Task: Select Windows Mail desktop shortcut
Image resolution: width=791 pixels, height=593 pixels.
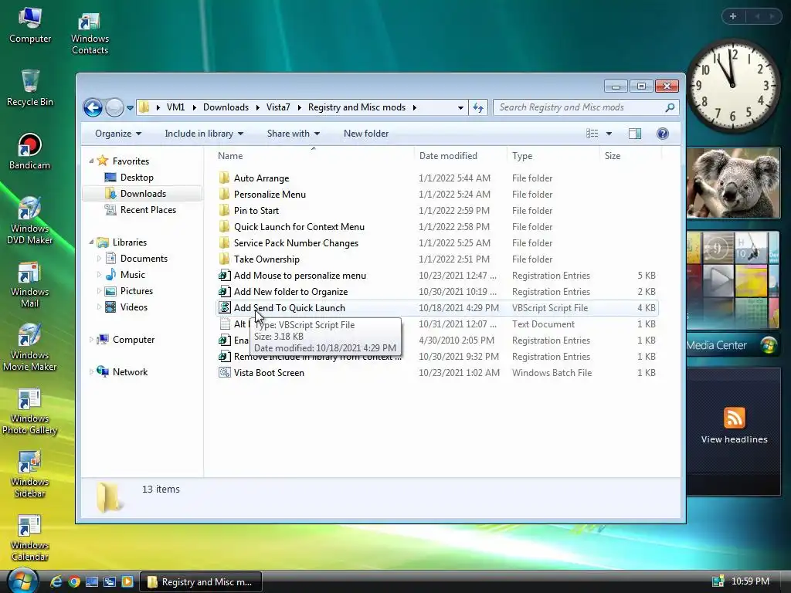Action: [x=29, y=284]
